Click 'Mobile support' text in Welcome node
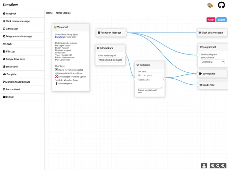The height and width of the screenshot is (170, 228). pyautogui.click(x=65, y=84)
